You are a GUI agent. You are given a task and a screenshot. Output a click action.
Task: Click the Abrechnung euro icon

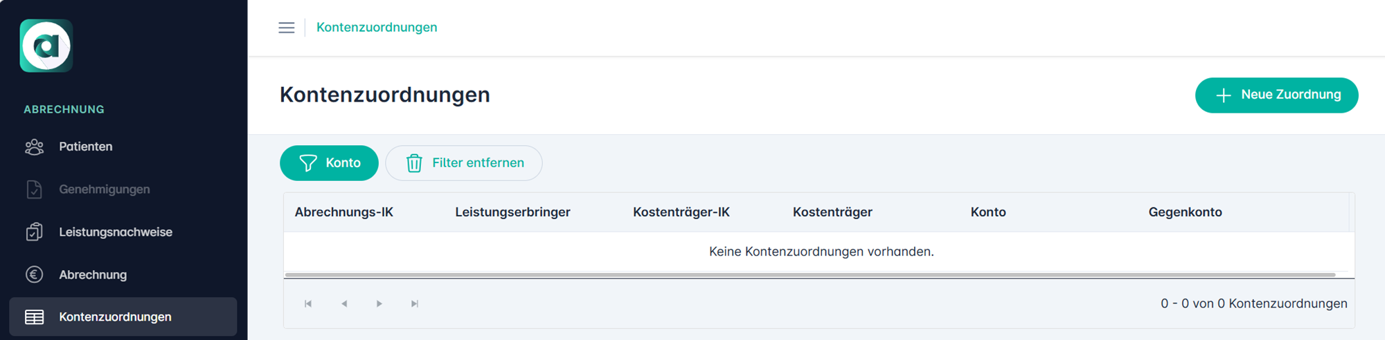tap(34, 274)
